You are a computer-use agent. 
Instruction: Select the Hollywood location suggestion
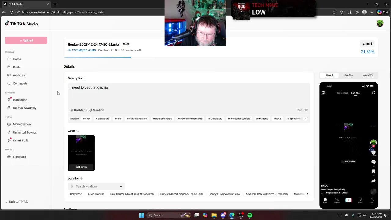(76, 194)
